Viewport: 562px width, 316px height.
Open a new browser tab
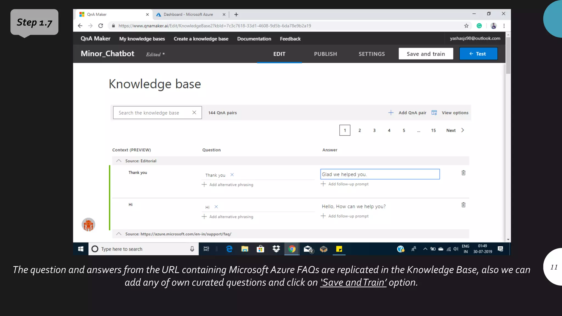[236, 15]
